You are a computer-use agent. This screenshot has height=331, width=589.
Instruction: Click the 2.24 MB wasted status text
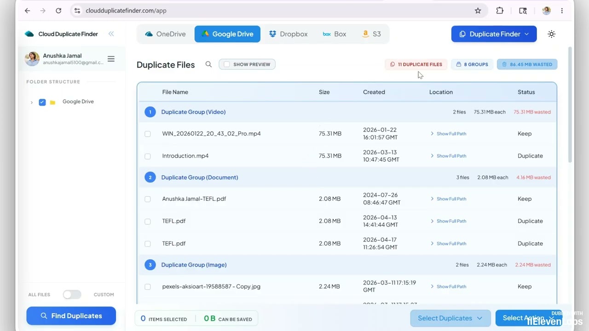533,265
